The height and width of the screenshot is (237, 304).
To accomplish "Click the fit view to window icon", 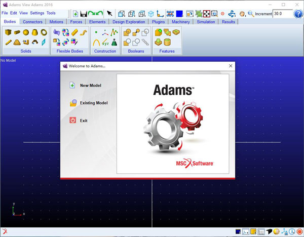I will [x=207, y=14].
